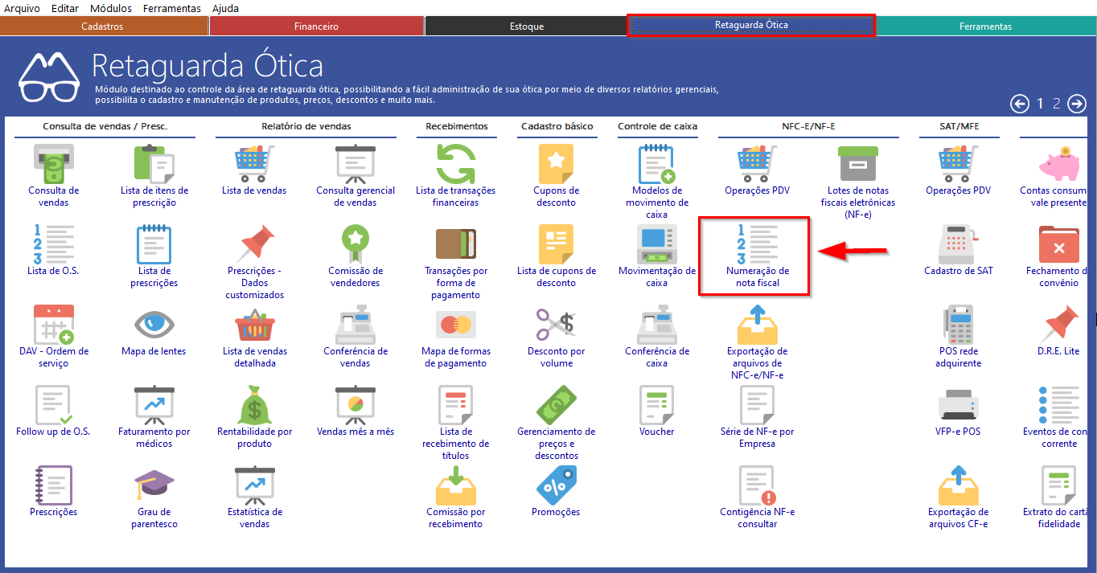Open Consulta de vendas icon
Screen dimensions: 1097x573
point(53,164)
